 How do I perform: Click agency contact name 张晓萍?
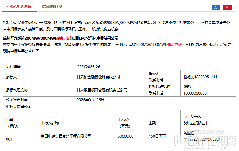(x=189, y=86)
